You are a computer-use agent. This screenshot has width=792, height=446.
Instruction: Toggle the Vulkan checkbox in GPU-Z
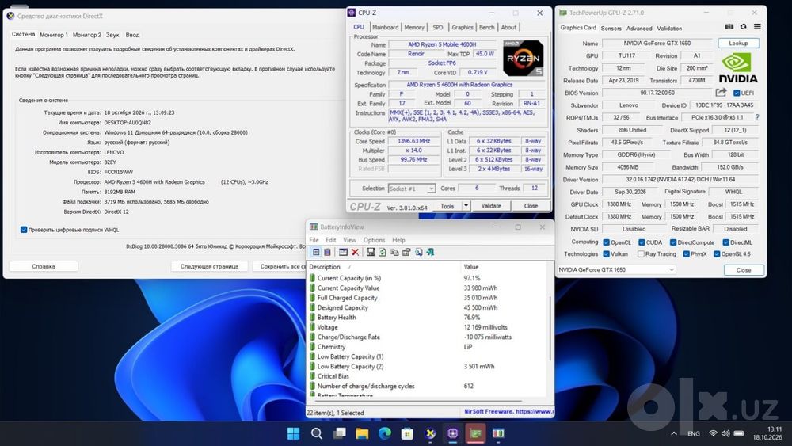click(x=606, y=254)
